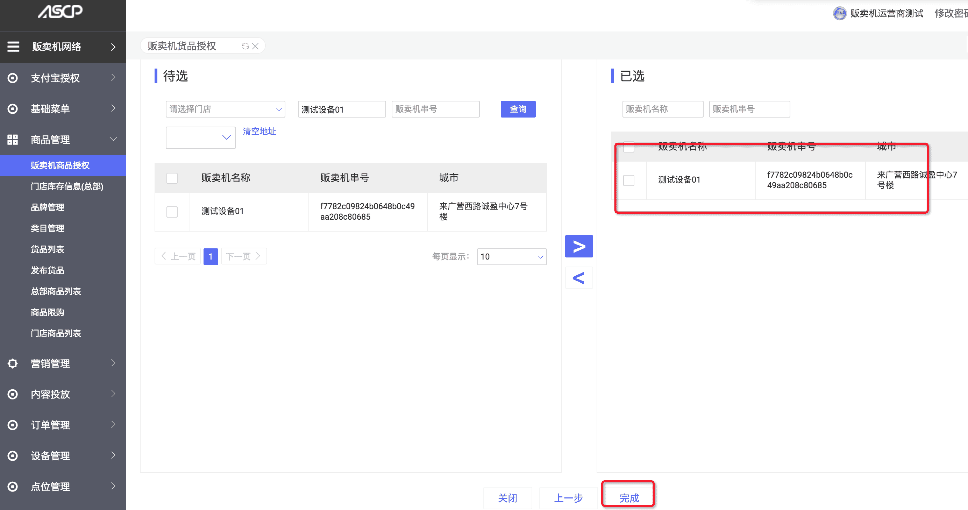Viewport: 968px width, 510px height.
Task: Open 货品列表 in the sidebar submenu
Action: click(x=47, y=249)
